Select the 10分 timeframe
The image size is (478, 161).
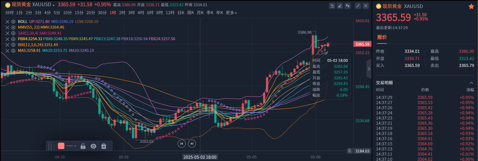[x=67, y=13]
